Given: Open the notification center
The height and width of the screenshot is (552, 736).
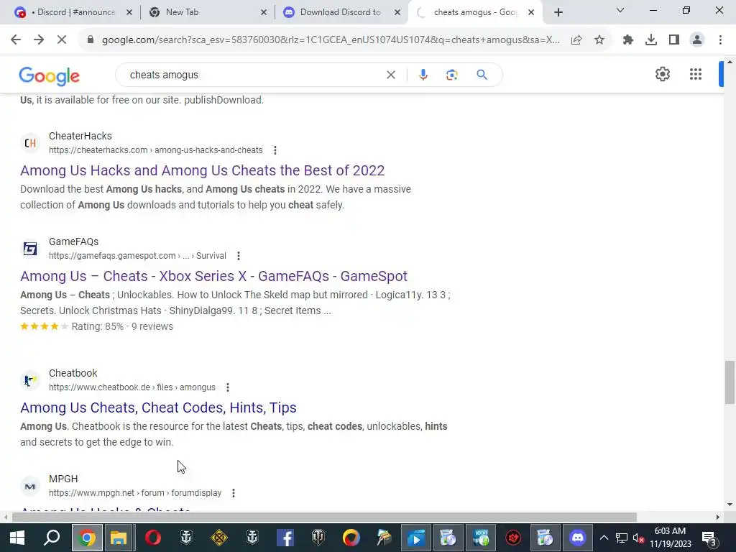Looking at the screenshot, I should 709,538.
